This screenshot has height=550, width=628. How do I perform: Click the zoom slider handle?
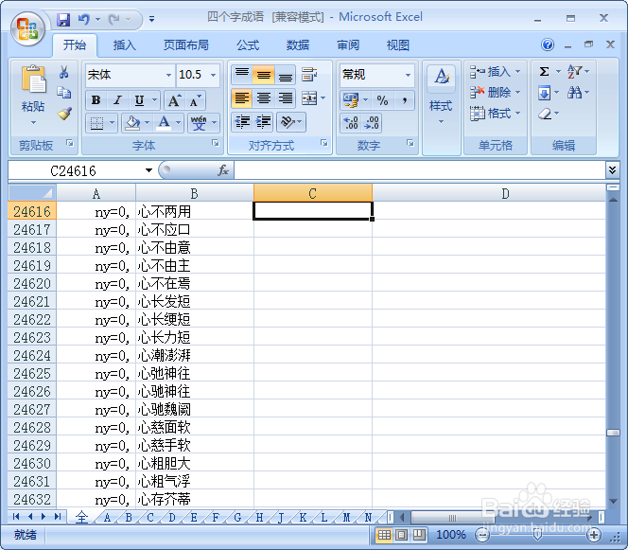[537, 535]
